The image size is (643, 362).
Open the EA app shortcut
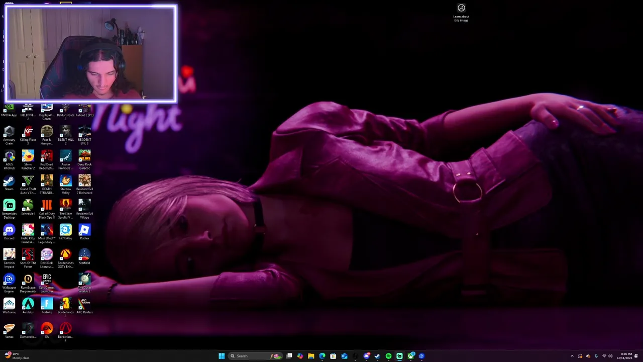point(47,331)
